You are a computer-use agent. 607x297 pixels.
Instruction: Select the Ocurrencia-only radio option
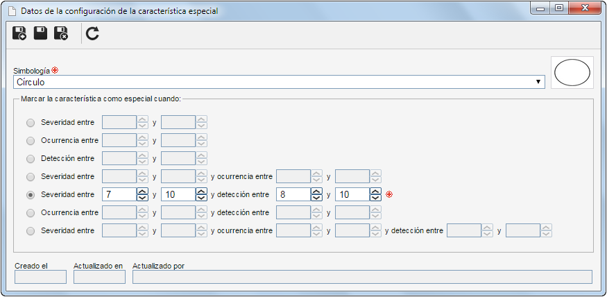click(x=31, y=141)
